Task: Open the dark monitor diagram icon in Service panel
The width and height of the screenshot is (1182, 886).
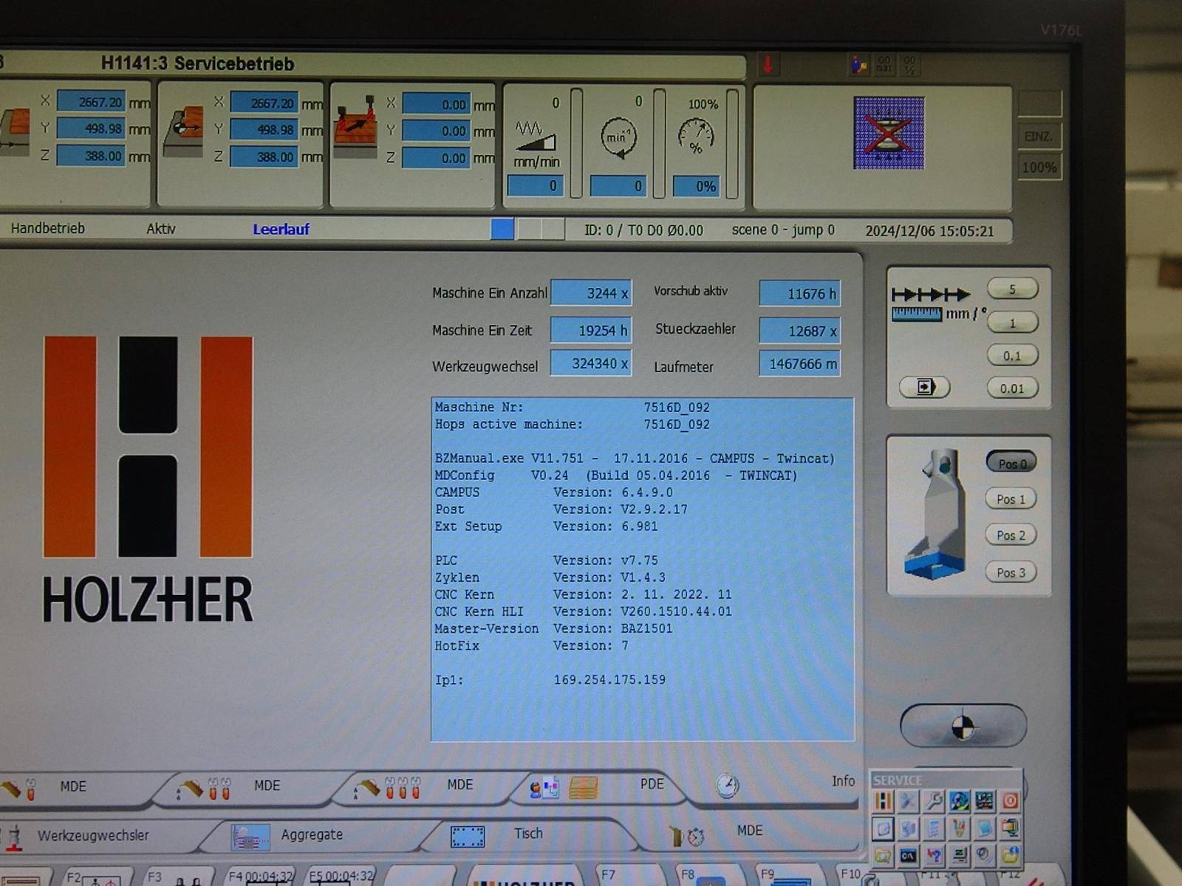Action: (985, 801)
